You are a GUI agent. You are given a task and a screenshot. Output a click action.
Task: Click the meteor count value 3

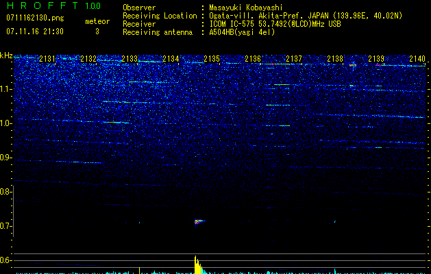[x=97, y=32]
